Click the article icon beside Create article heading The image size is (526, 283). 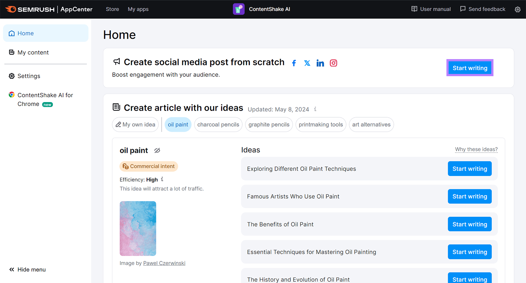coord(116,107)
